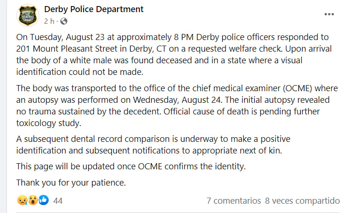The width and height of the screenshot is (349, 213).
Task: Click the dental record comparison paragraph
Action: (153, 145)
